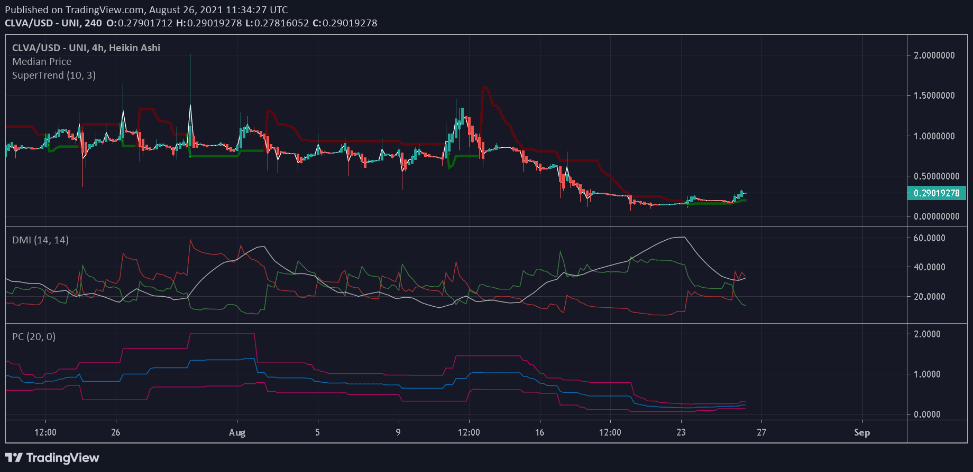Click the 40.0000 level on DMI scale

(929, 267)
